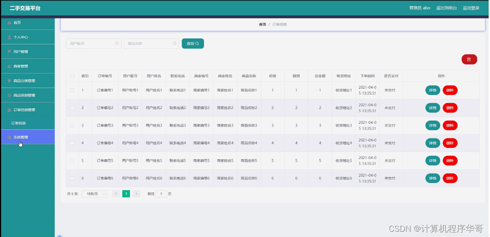
Task: Click 退出登录 link in header
Action: click(x=471, y=8)
